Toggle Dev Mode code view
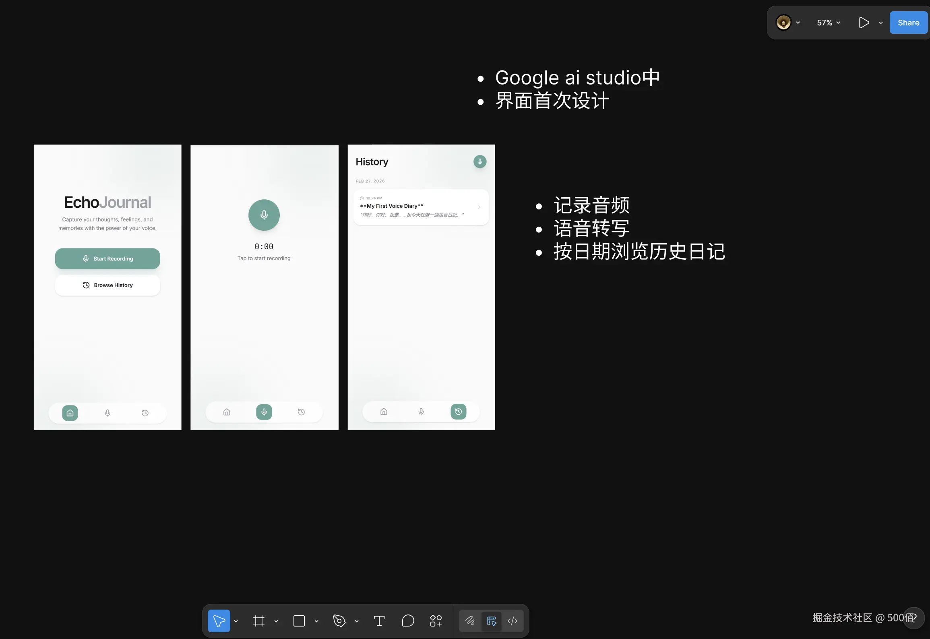Screen dimensions: 930x639 (x=513, y=621)
